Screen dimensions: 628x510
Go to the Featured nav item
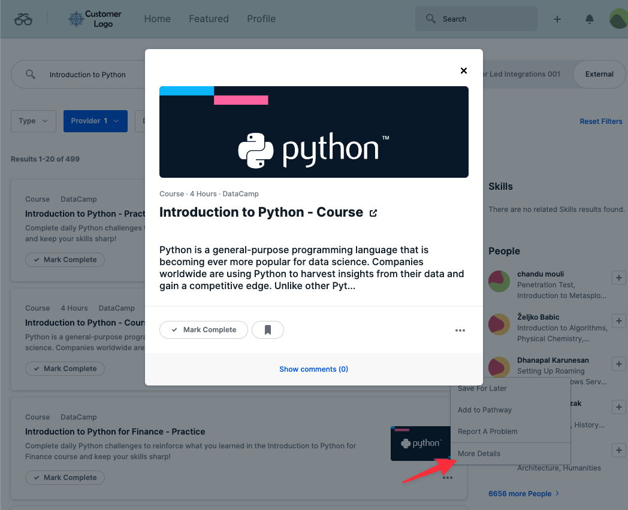pyautogui.click(x=209, y=19)
